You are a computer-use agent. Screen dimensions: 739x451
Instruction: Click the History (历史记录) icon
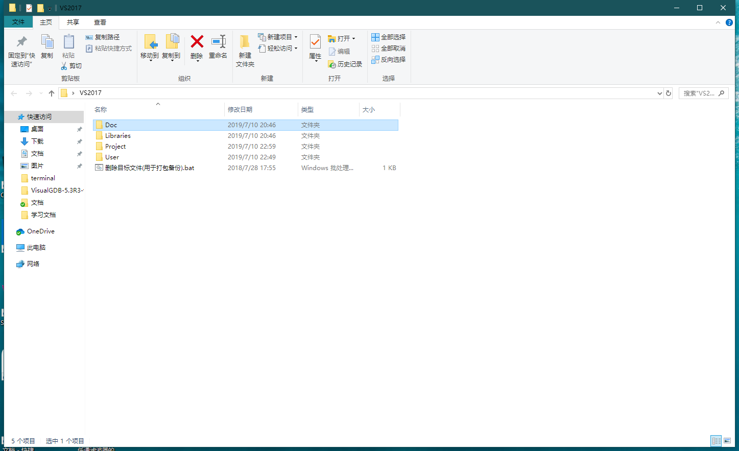click(332, 64)
